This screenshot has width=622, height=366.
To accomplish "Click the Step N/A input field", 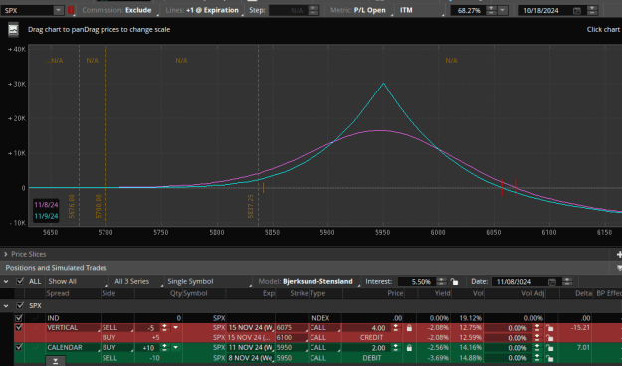I will click(288, 11).
